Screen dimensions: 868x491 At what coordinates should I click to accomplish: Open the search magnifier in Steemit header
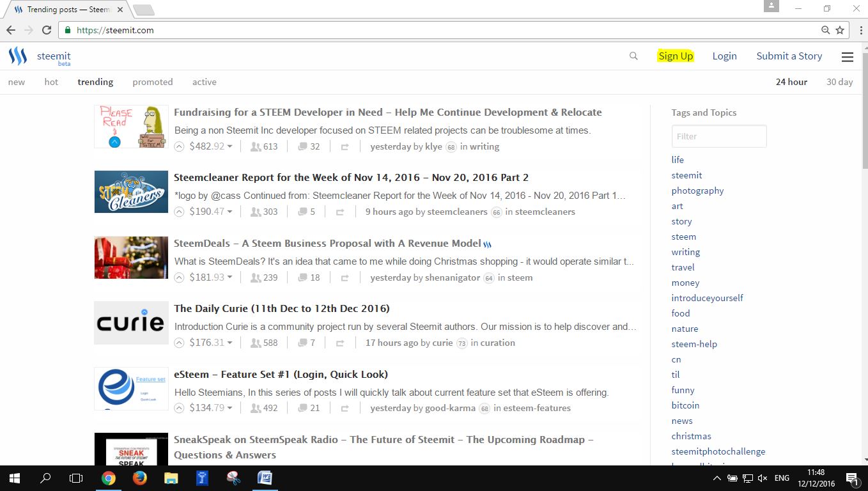(x=633, y=56)
